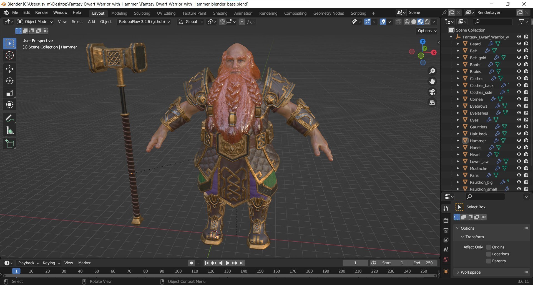Image resolution: width=533 pixels, height=285 pixels.
Task: Hide the Hammer object in viewport
Action: (519, 141)
